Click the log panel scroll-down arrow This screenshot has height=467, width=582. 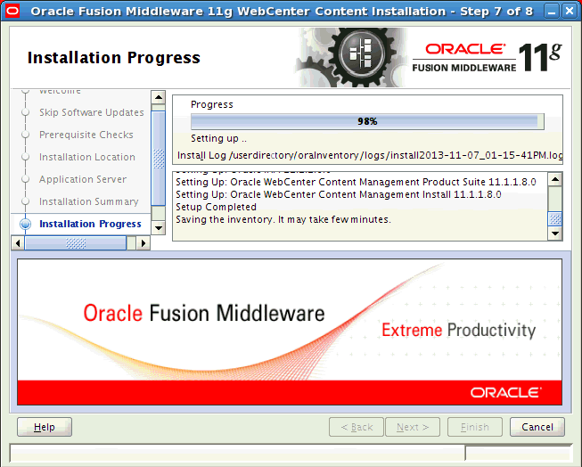click(x=555, y=233)
